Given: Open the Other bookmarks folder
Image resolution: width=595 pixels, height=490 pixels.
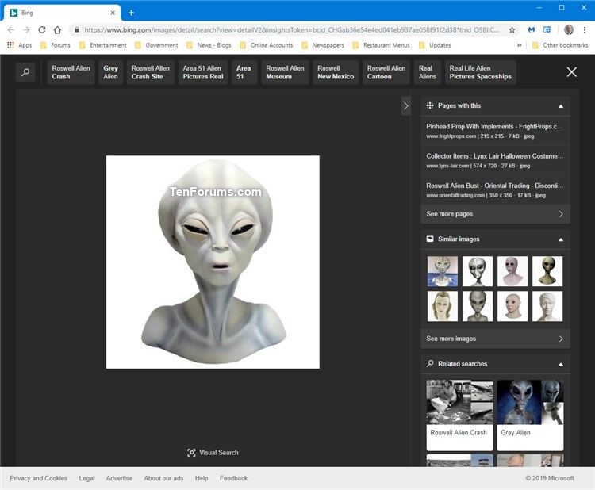Looking at the screenshot, I should click(560, 45).
